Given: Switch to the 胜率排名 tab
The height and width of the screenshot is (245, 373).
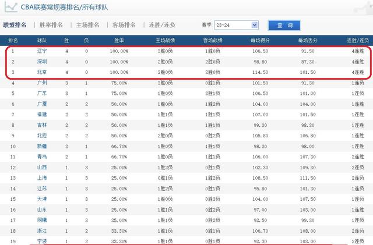Looking at the screenshot, I should point(51,25).
